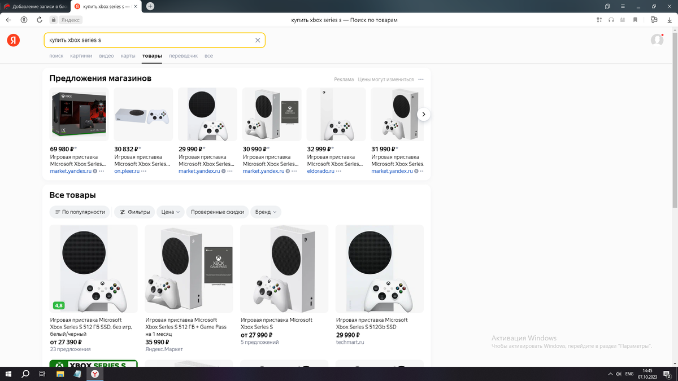Switch to the 'поиск' tab

(x=56, y=56)
